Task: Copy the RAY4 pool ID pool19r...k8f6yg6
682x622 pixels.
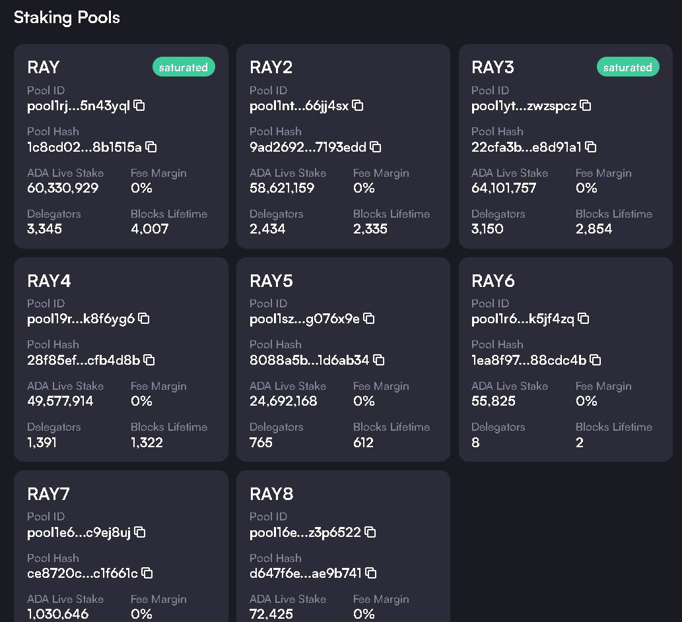Action: tap(143, 319)
